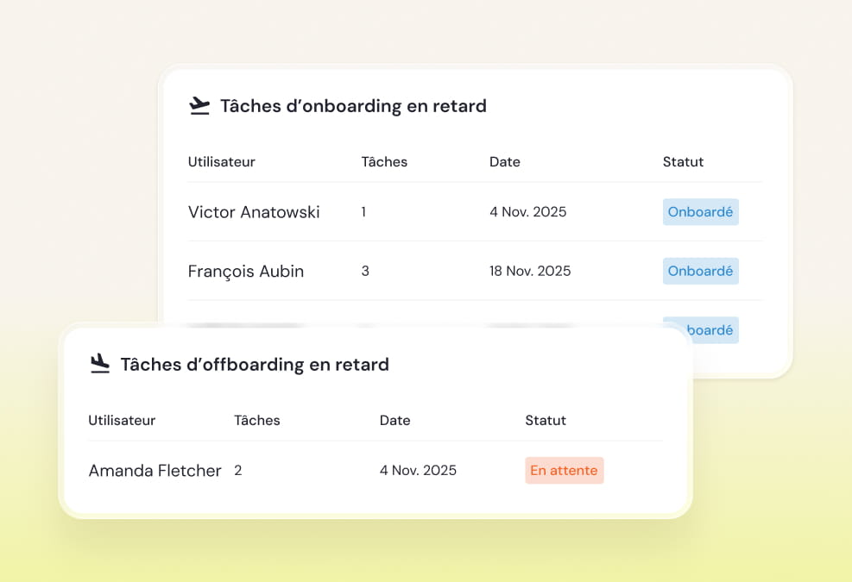
Task: Sort by Tâches in the offboarding table
Action: tap(256, 420)
